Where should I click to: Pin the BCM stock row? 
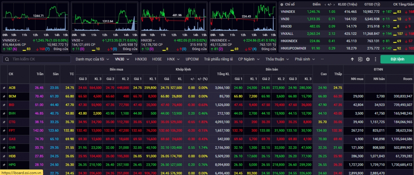tap(4, 96)
